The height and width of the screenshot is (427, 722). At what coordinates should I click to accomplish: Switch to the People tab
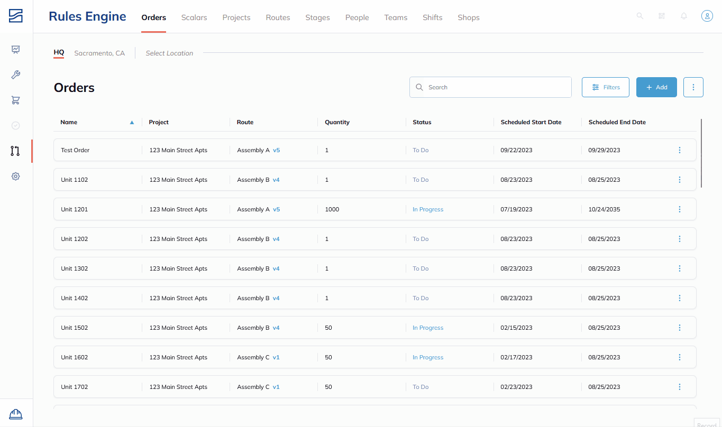point(357,17)
